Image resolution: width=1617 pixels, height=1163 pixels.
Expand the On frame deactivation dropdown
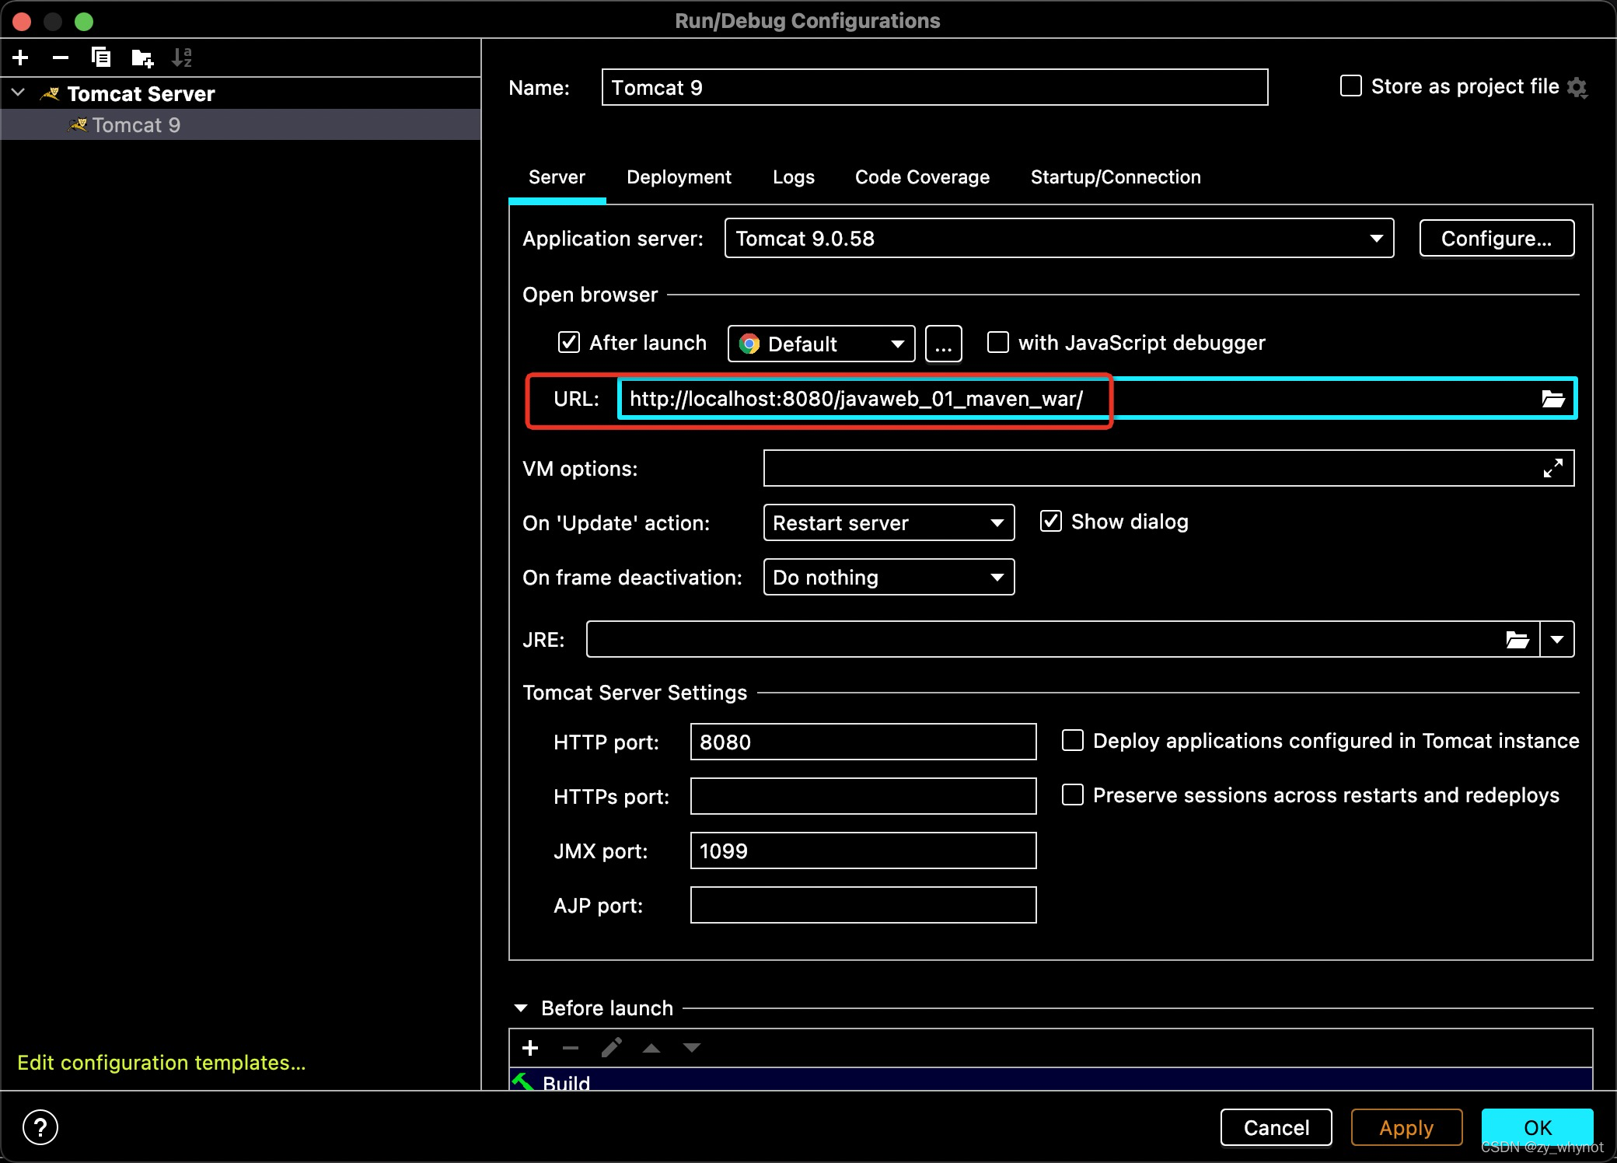[x=996, y=577]
